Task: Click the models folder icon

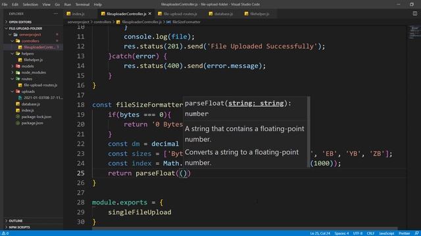Action: click(18, 66)
